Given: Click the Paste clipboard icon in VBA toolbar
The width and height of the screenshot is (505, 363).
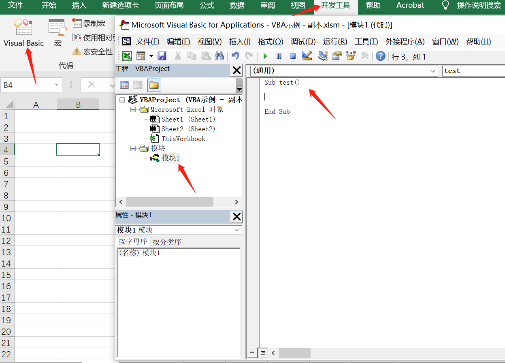Looking at the screenshot, I should pyautogui.click(x=206, y=56).
